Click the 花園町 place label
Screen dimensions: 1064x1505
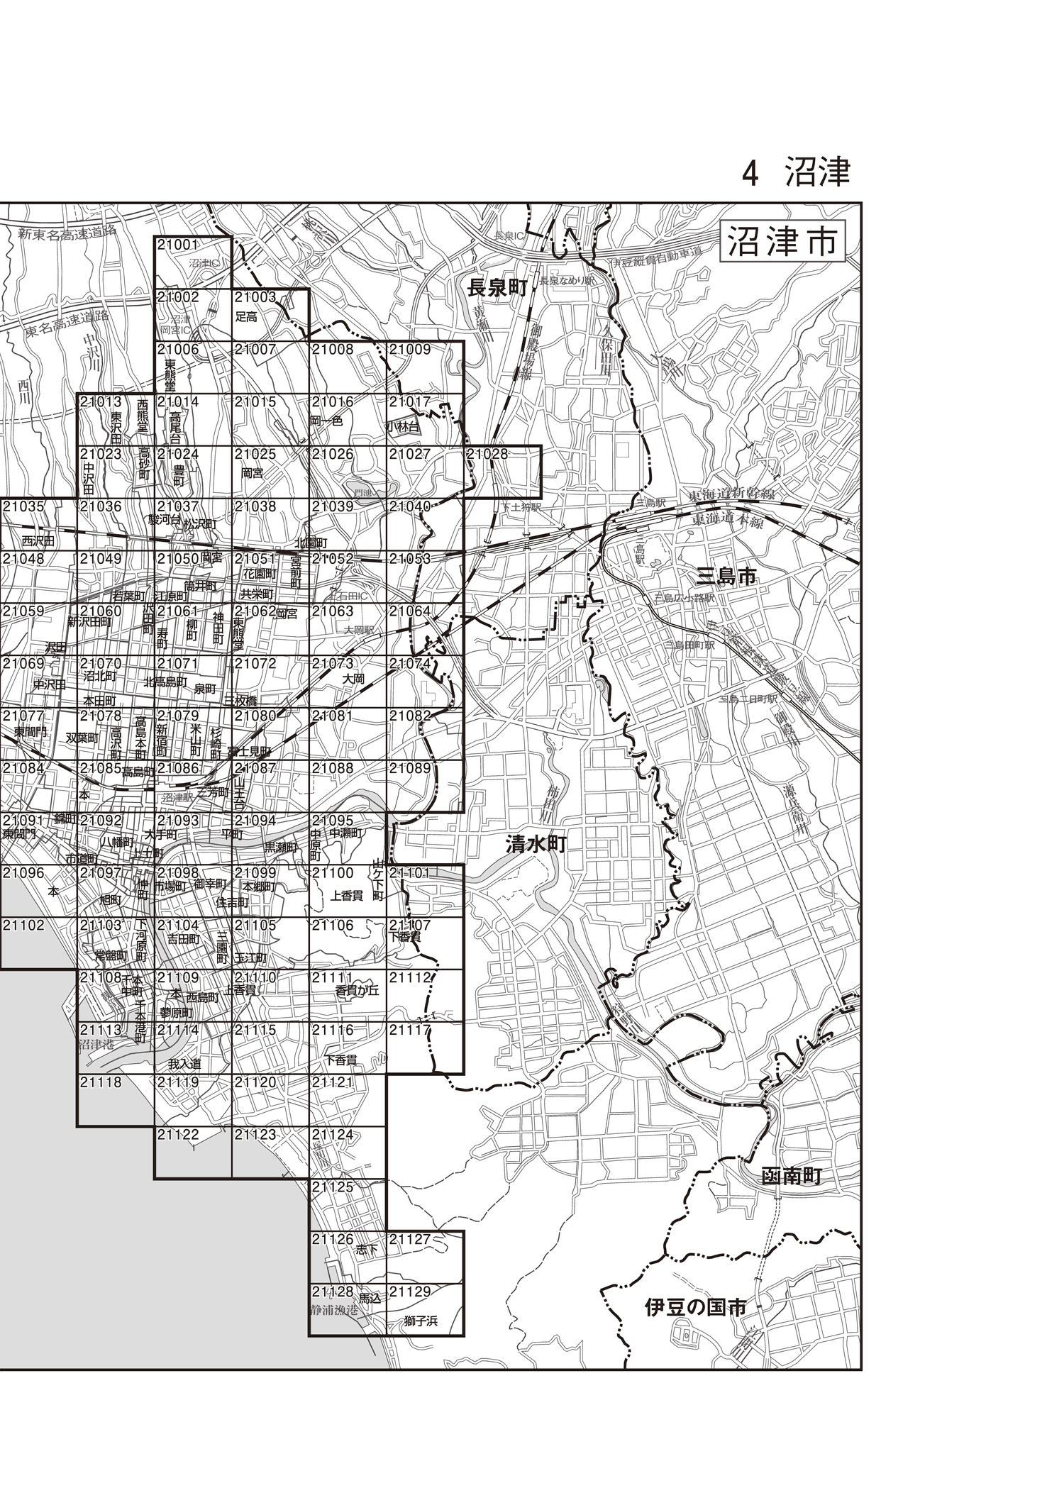point(259,573)
